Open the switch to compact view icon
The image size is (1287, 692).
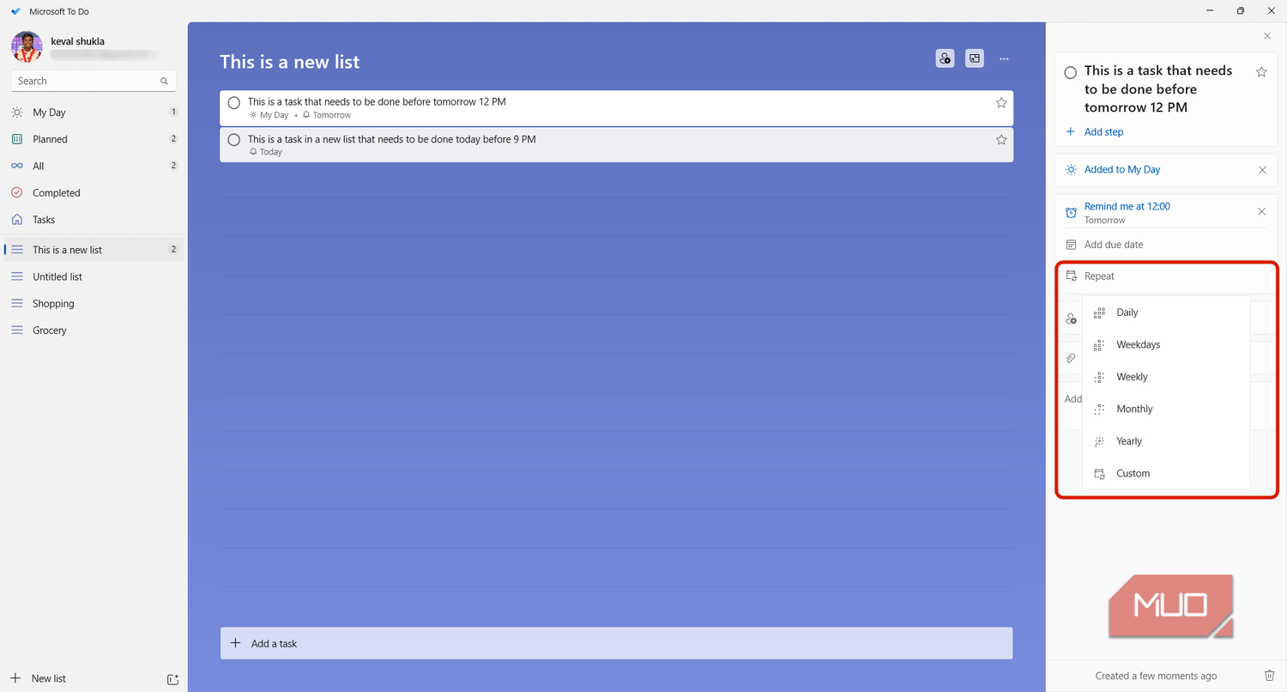click(x=975, y=58)
